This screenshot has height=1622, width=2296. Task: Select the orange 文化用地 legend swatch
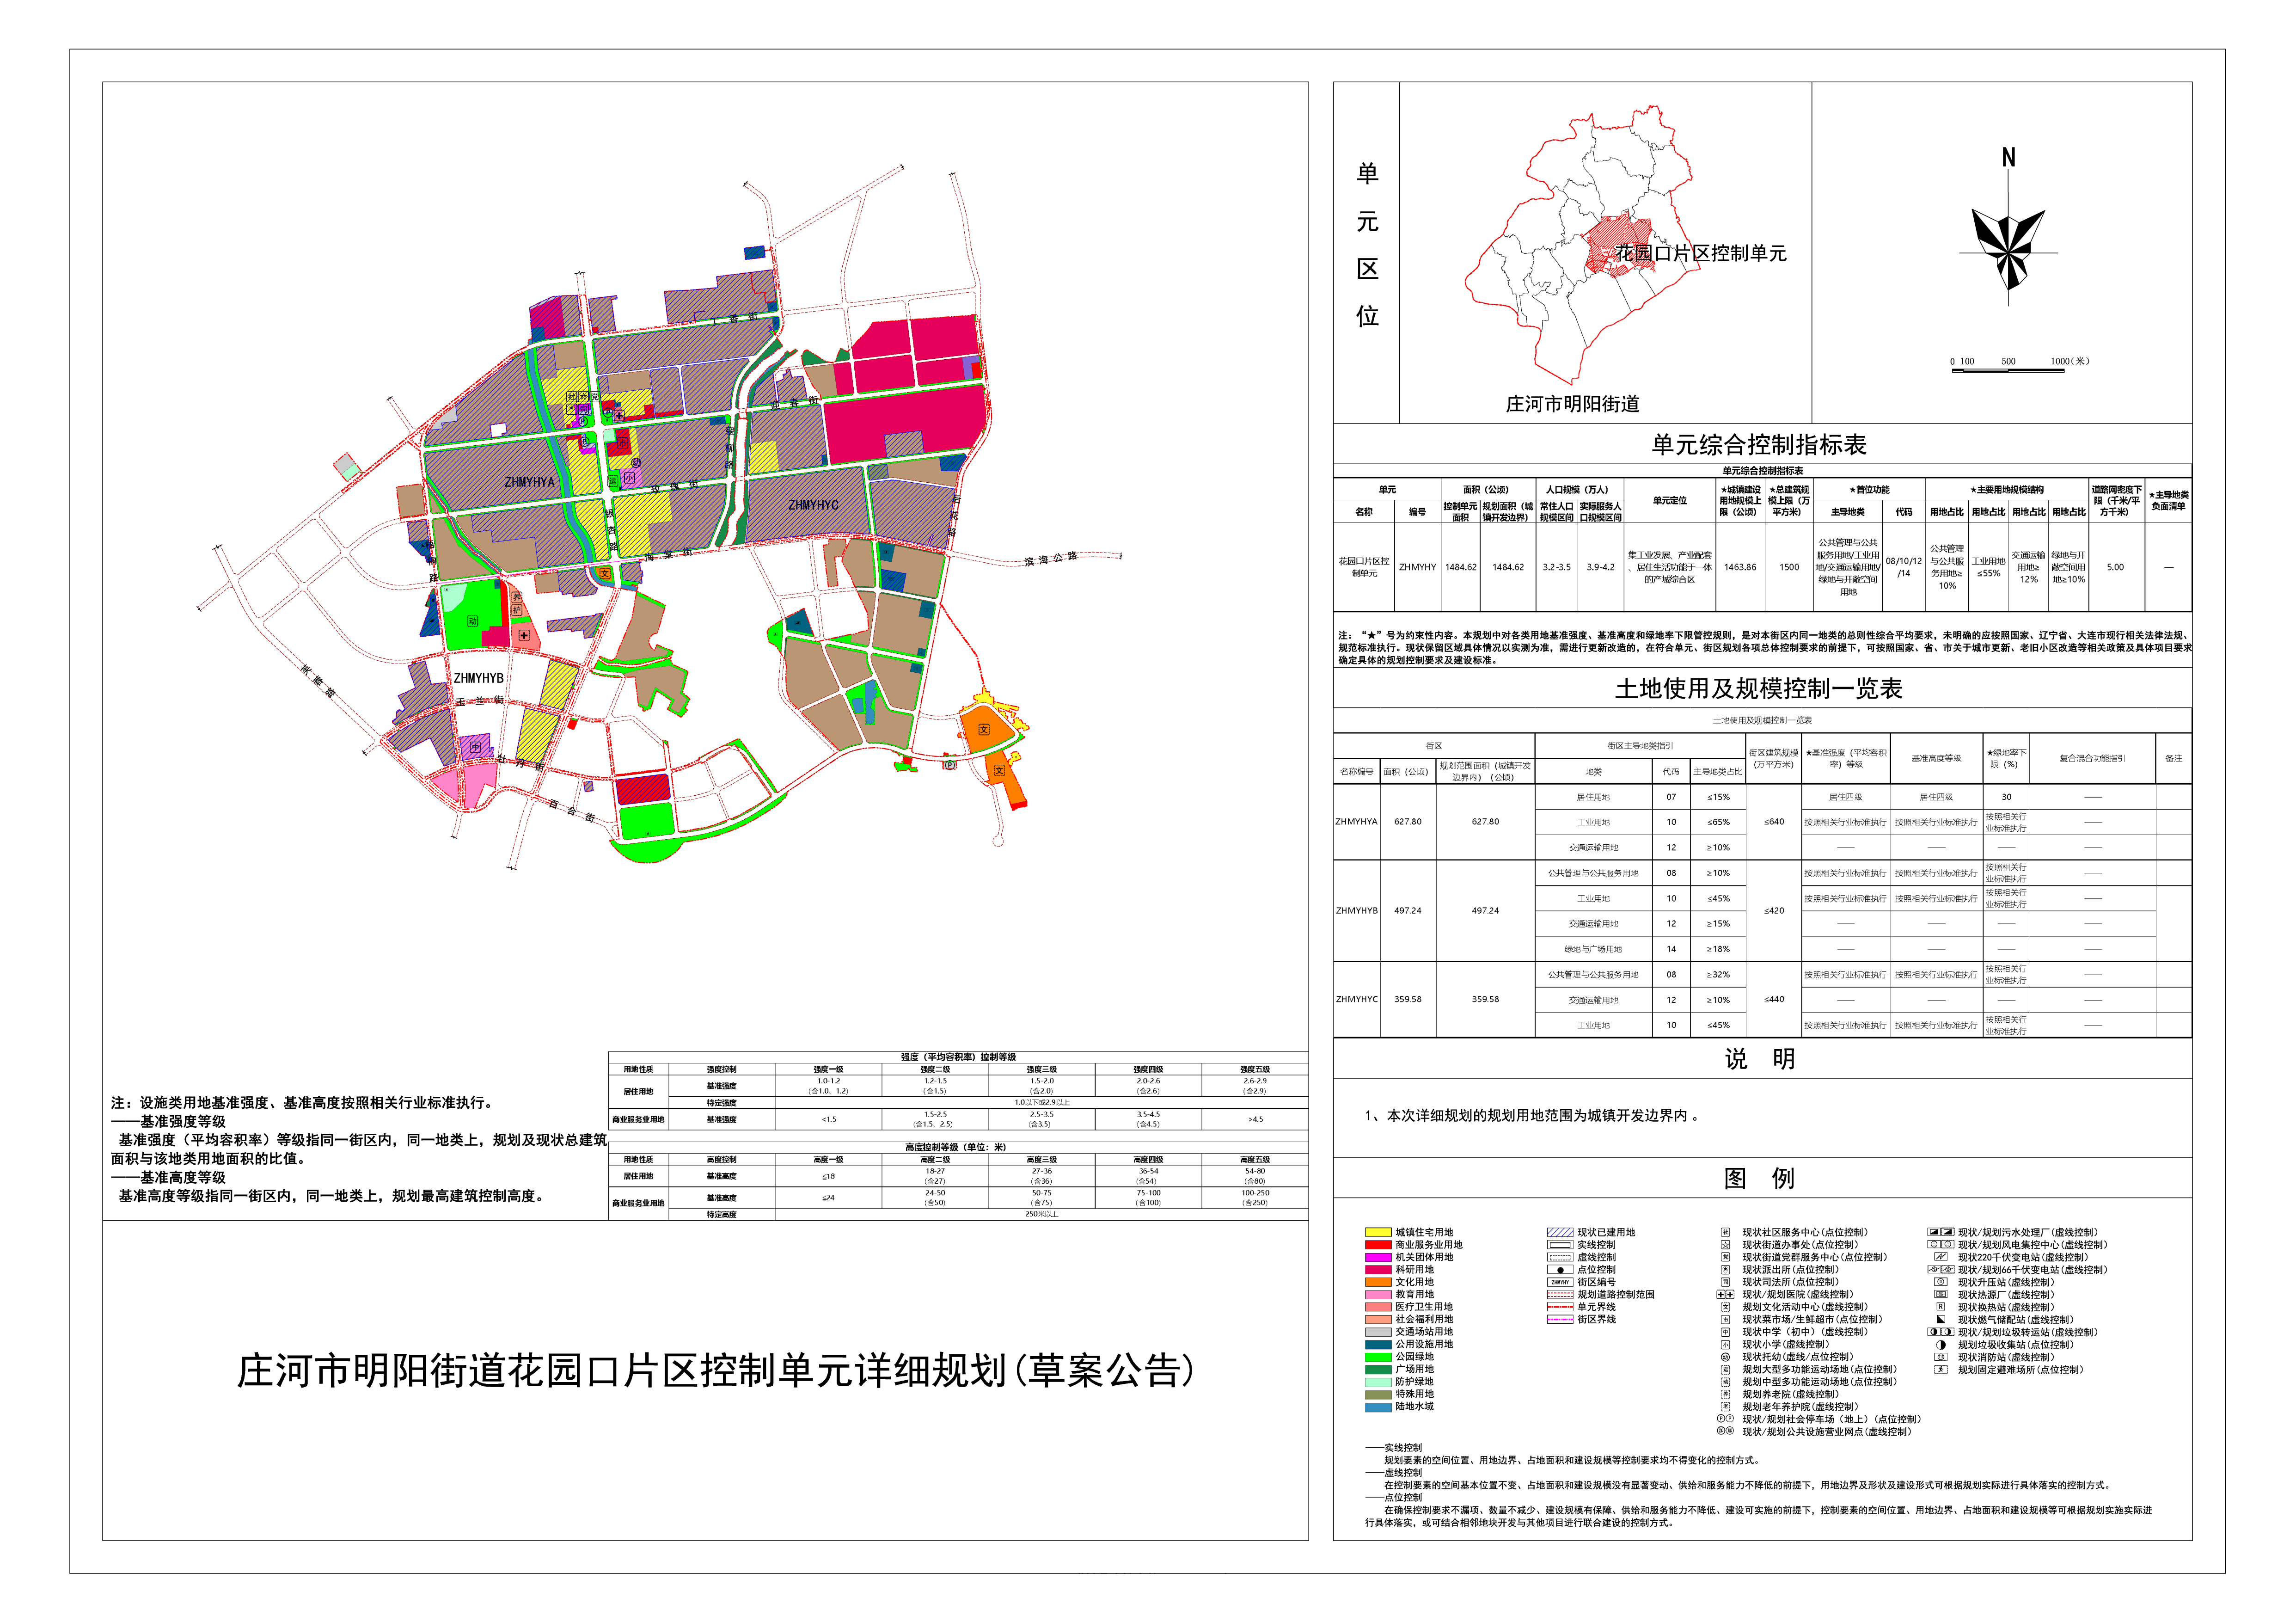point(1378,1282)
